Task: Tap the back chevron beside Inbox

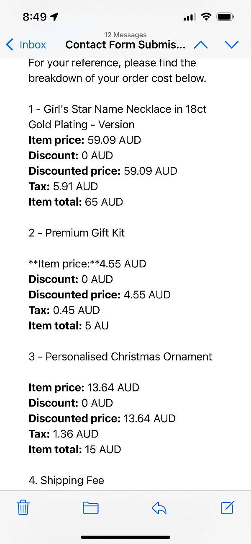Action: (10, 44)
